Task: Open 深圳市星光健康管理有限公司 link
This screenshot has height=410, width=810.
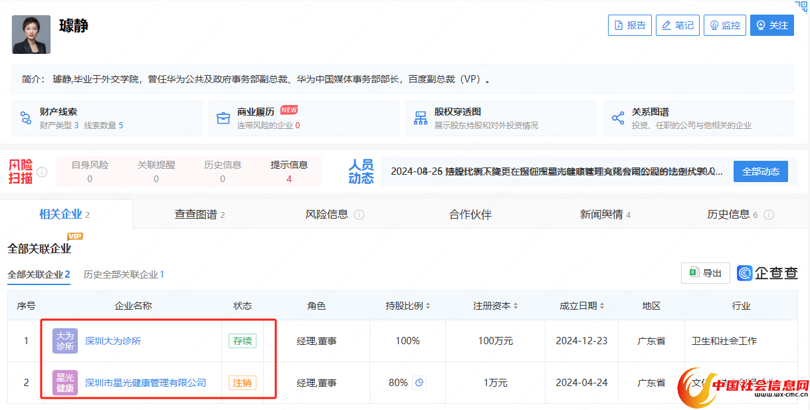Action: point(146,383)
